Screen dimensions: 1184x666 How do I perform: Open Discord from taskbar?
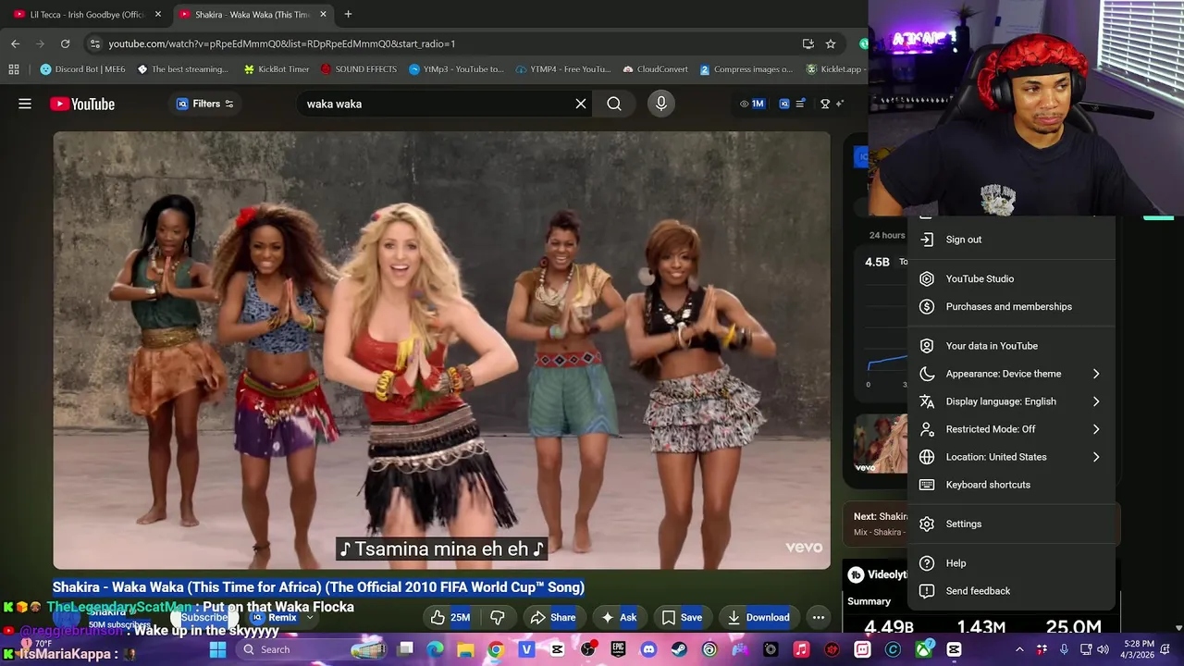click(x=648, y=649)
